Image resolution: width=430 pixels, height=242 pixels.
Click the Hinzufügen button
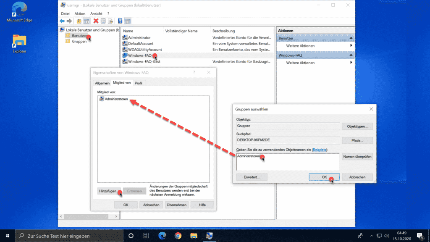(109, 191)
